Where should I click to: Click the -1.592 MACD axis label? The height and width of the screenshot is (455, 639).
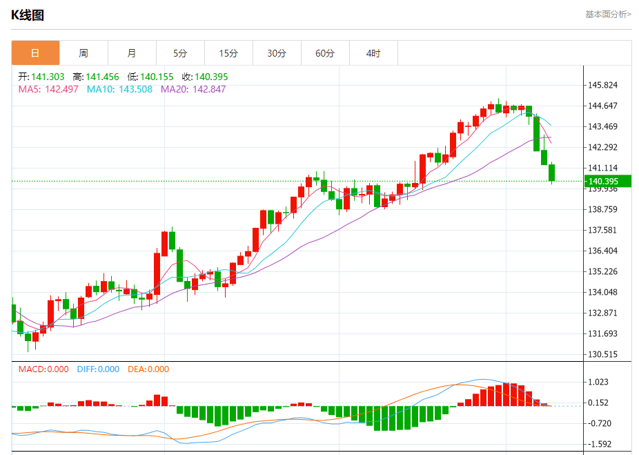click(x=600, y=444)
